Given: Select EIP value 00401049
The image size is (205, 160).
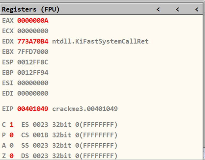Looking at the screenshot, I should coord(33,109).
